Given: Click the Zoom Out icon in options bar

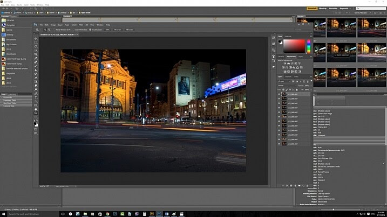Looking at the screenshot, I should (49, 30).
